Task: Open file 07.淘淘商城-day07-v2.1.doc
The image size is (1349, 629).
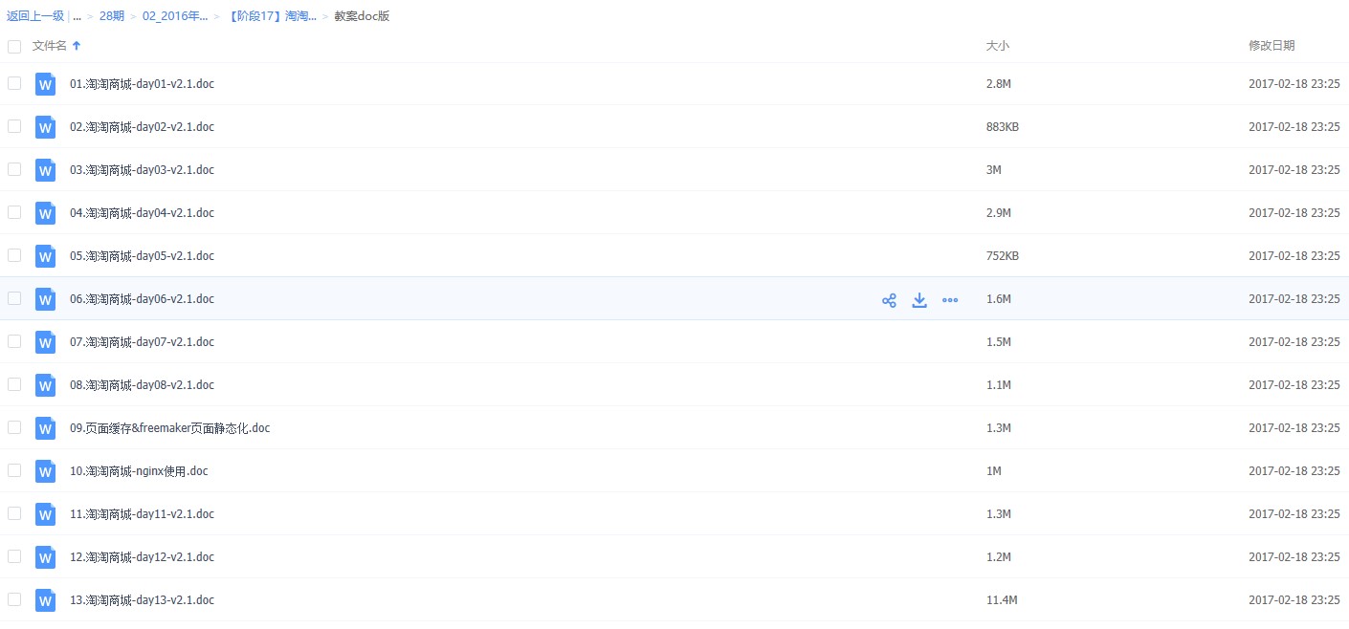Action: click(142, 342)
